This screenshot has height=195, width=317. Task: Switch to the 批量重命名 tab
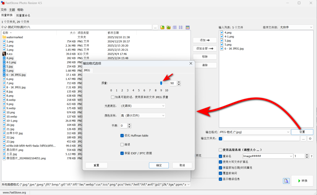tap(23, 16)
